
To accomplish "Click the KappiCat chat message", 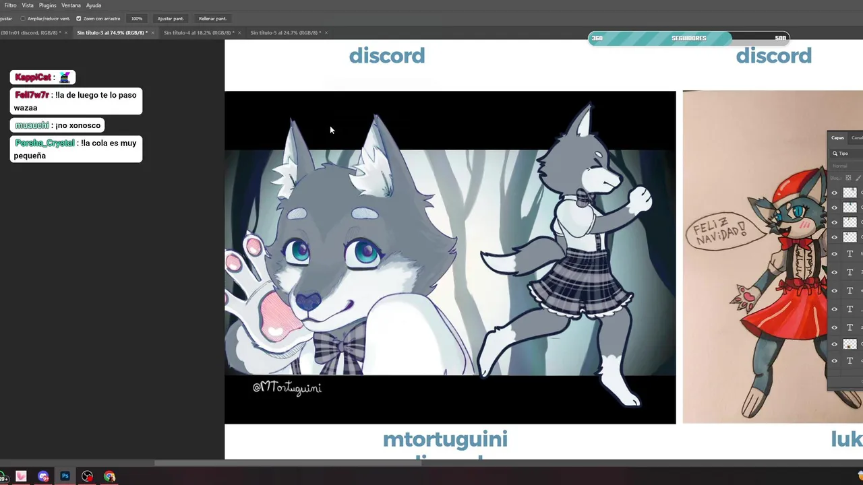I will click(42, 77).
